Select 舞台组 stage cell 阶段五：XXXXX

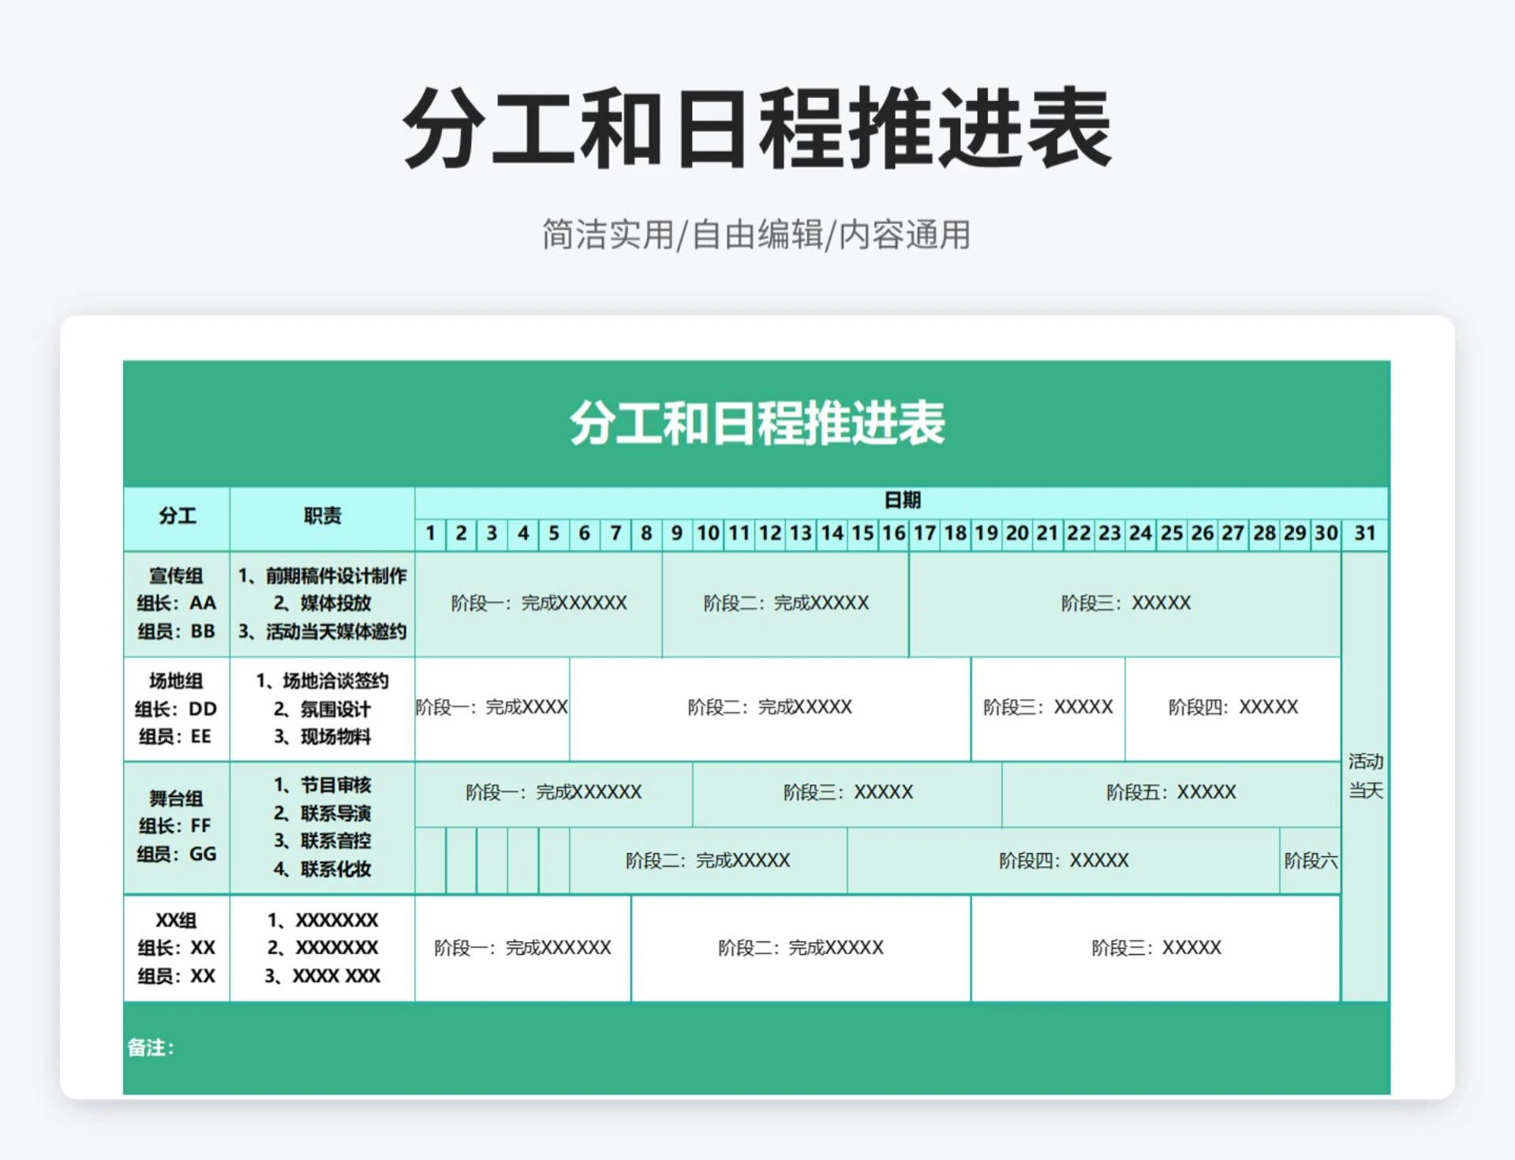click(1172, 792)
